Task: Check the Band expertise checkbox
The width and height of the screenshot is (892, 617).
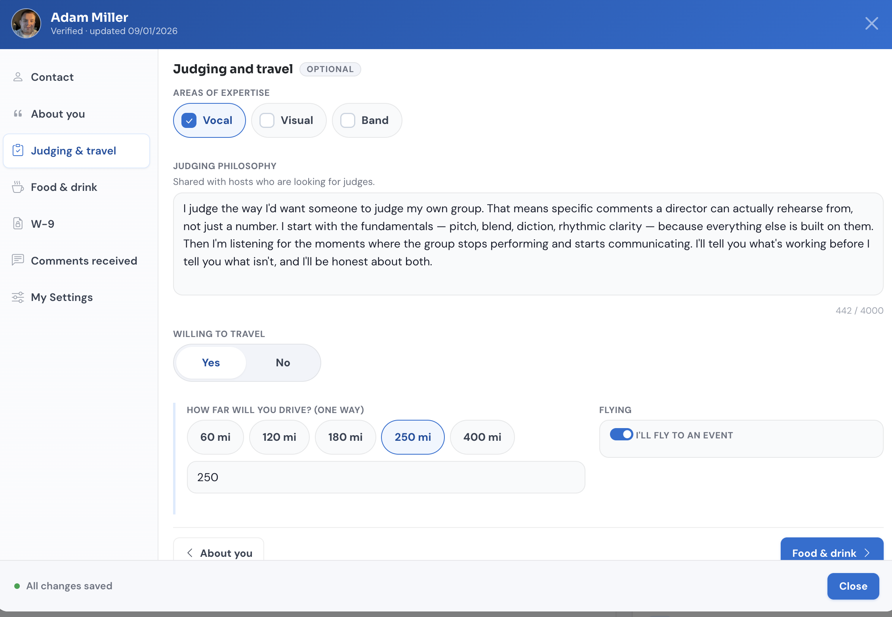Action: coord(348,120)
